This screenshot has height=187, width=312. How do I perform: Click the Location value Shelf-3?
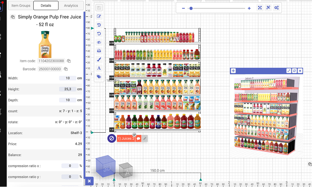tap(76, 133)
